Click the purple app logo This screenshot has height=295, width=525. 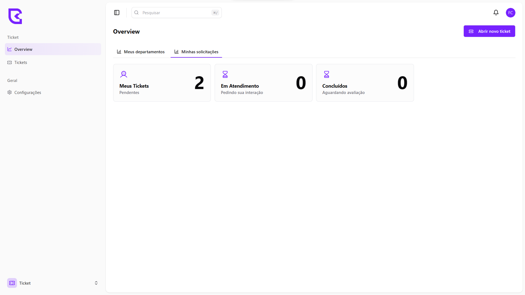pyautogui.click(x=15, y=16)
